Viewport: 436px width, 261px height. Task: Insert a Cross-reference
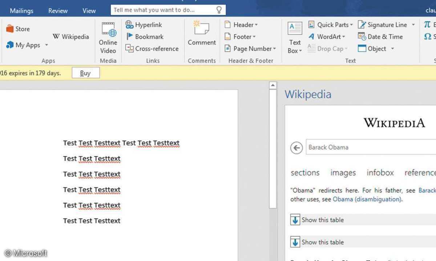152,49
